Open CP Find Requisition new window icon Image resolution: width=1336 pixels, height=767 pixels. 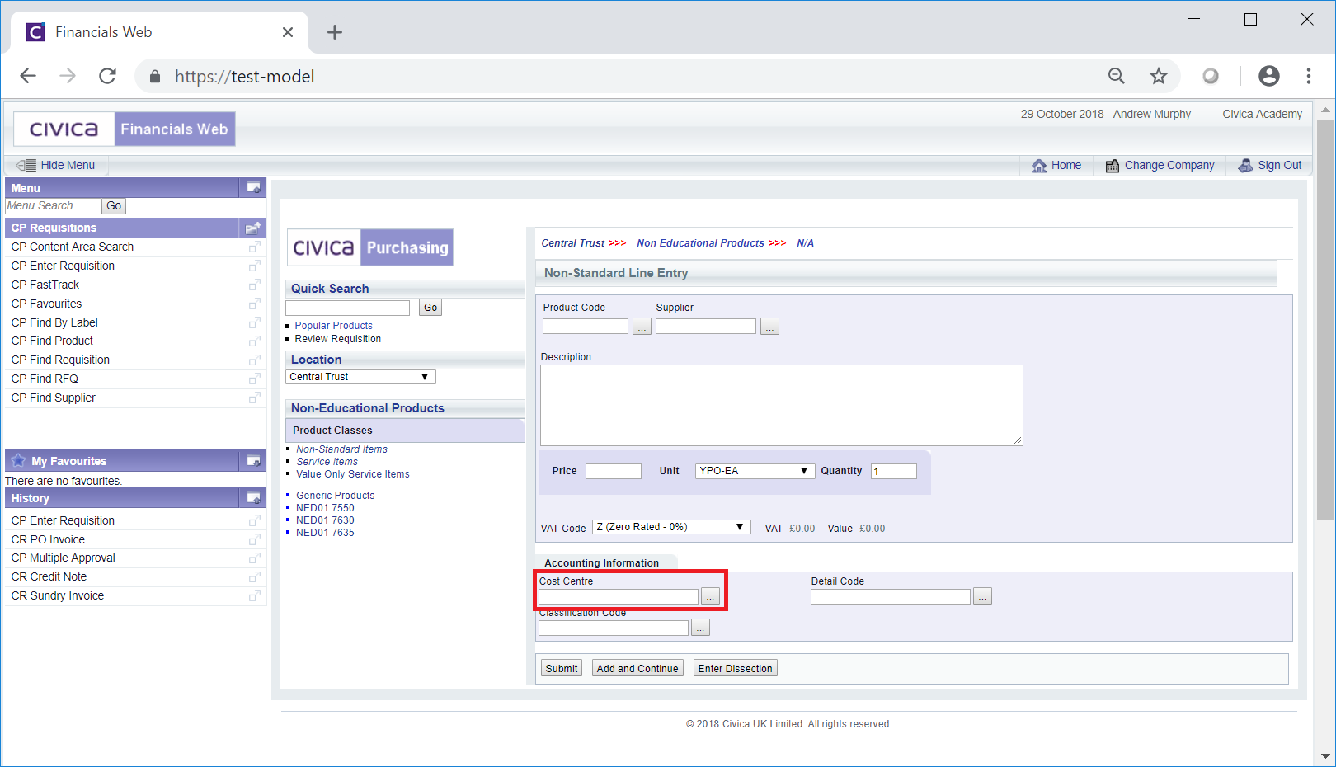(x=254, y=360)
